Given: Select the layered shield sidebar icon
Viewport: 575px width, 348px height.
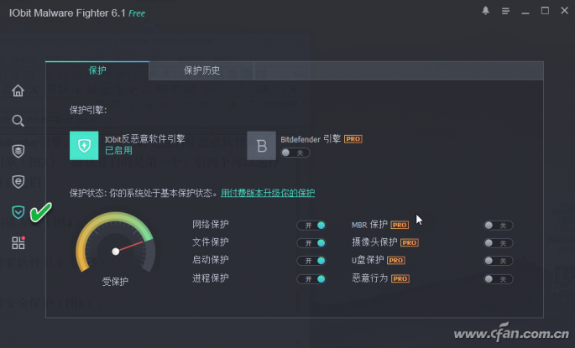Looking at the screenshot, I should pos(18,151).
